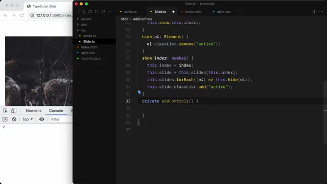Viewport: 327px width, 184px height.
Task: Click 'forEach' in line 30
Action: tap(185, 80)
